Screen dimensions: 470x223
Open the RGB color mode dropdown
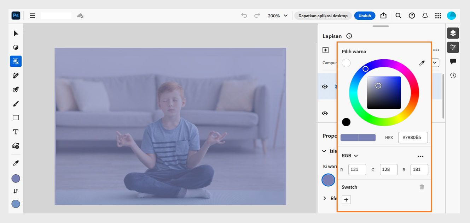[x=350, y=156]
